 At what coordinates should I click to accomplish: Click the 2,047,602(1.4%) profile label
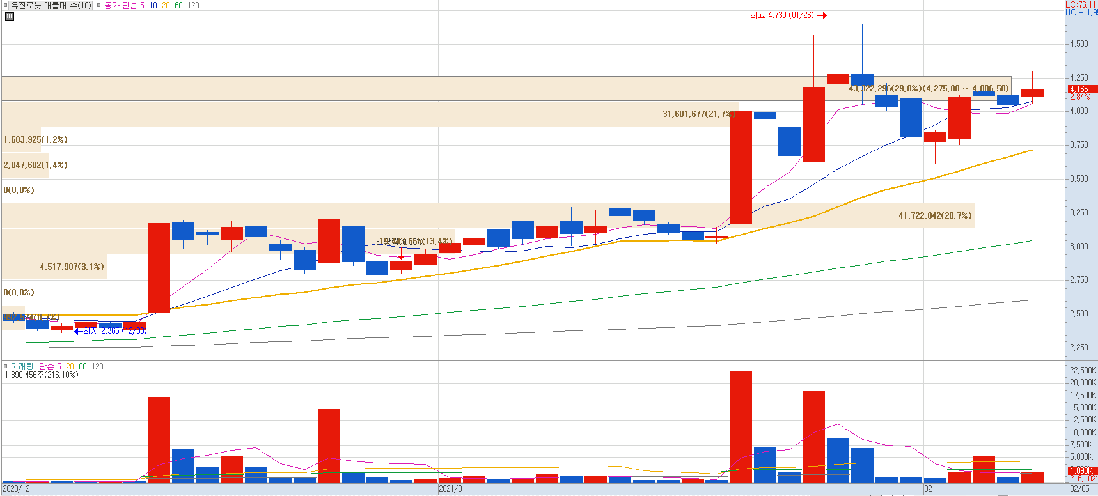(x=35, y=165)
